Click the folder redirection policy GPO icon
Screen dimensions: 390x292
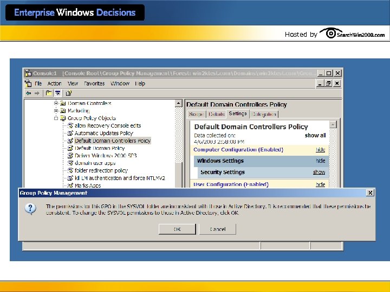pyautogui.click(x=70, y=170)
